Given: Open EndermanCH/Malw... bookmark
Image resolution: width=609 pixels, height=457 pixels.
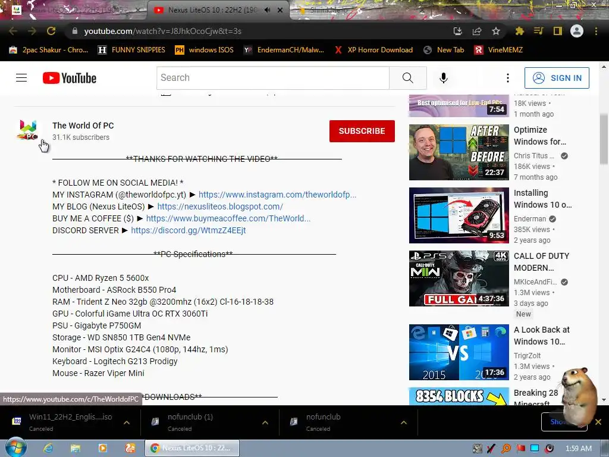Looking at the screenshot, I should [x=284, y=50].
